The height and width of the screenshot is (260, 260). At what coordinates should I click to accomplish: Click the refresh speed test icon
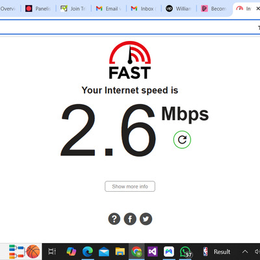coord(182,140)
